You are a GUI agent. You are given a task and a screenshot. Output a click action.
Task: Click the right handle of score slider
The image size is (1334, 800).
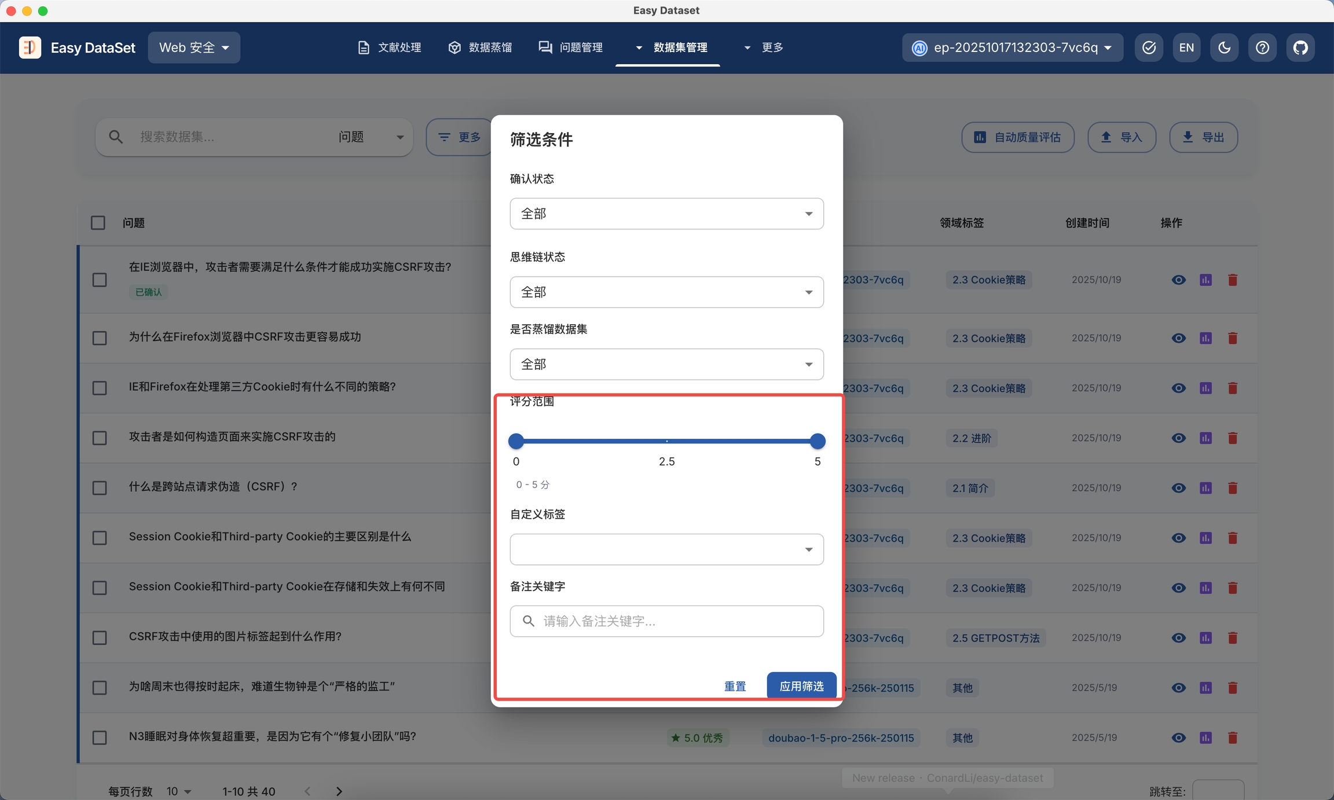(x=817, y=441)
